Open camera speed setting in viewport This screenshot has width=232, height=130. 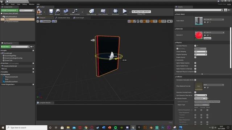point(170,21)
